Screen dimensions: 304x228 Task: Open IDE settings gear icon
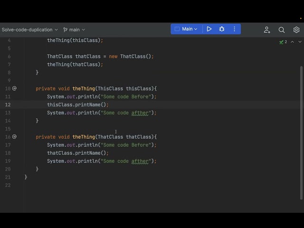[x=296, y=30]
